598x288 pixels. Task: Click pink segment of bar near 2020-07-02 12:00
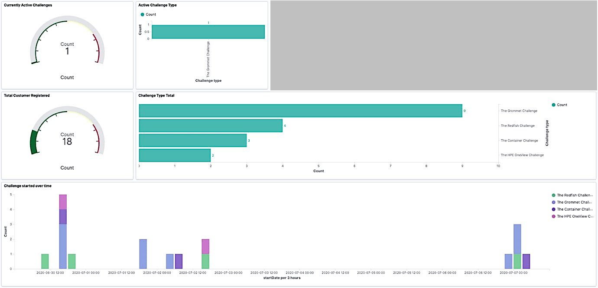[205, 246]
